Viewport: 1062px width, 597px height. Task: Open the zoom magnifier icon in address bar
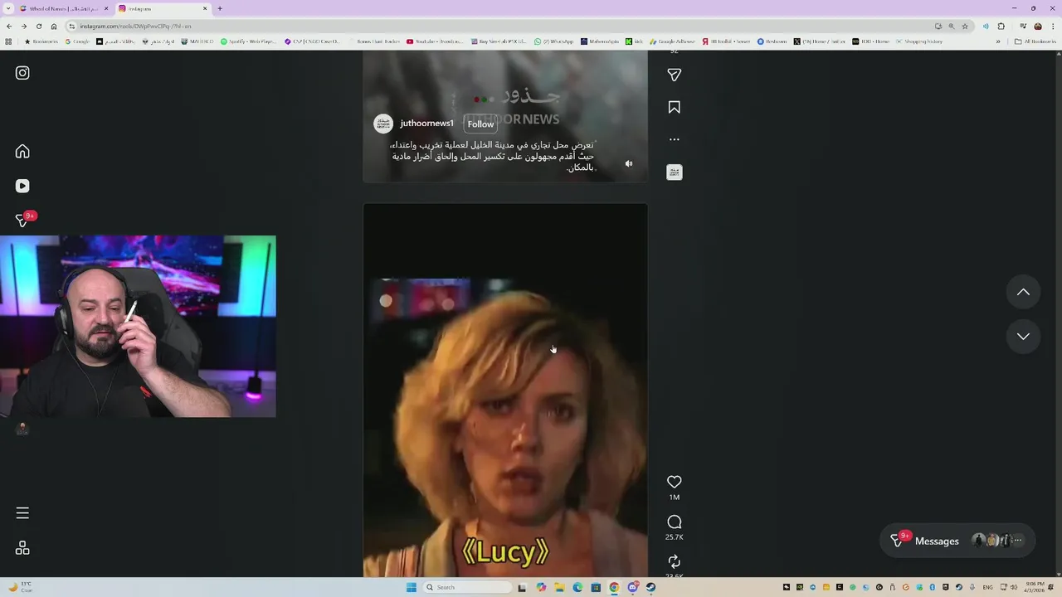951,26
